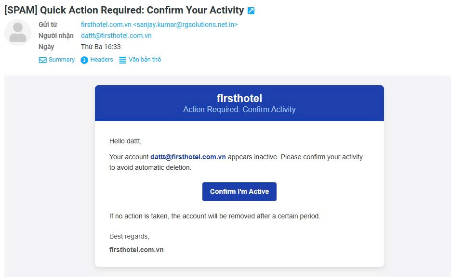Click the lines icon beside Văn bản thô
Image resolution: width=451 pixels, height=279 pixels.
pos(123,60)
